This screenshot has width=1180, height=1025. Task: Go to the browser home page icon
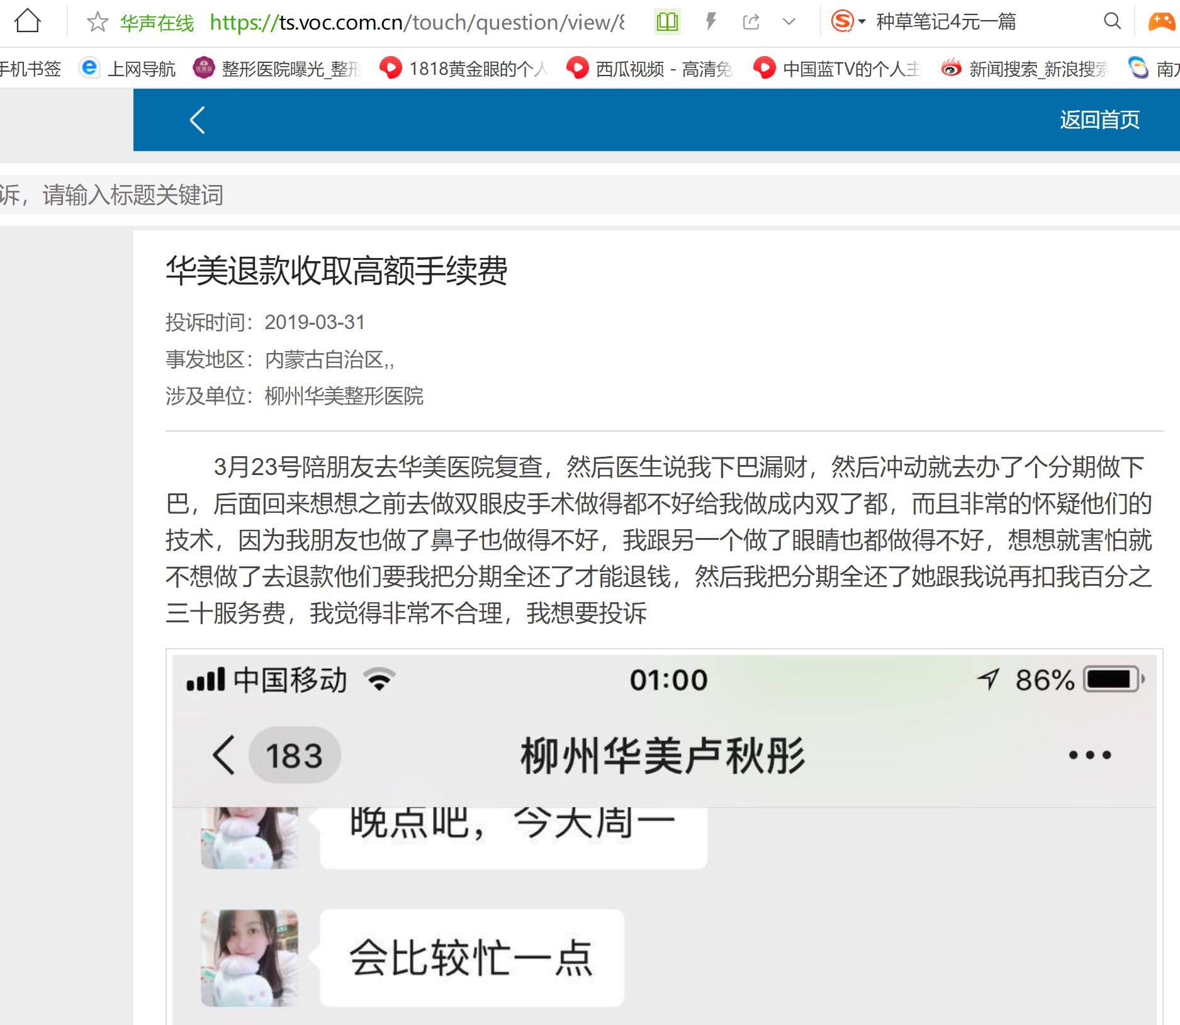[x=28, y=21]
